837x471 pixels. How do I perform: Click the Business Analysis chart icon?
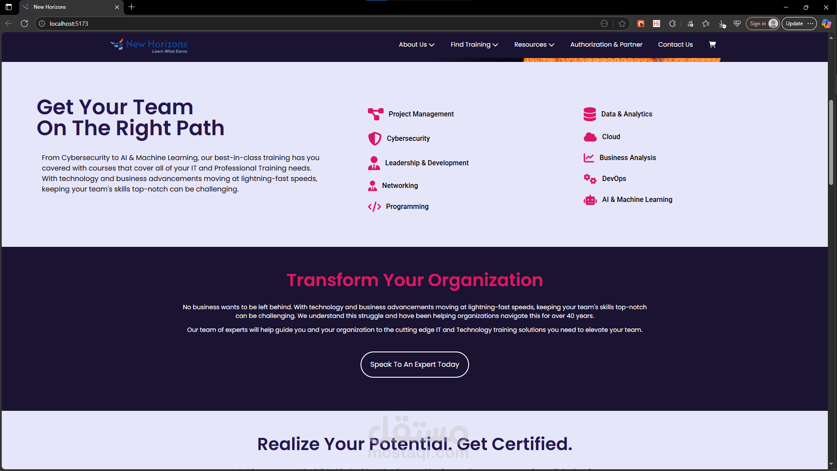[589, 158]
